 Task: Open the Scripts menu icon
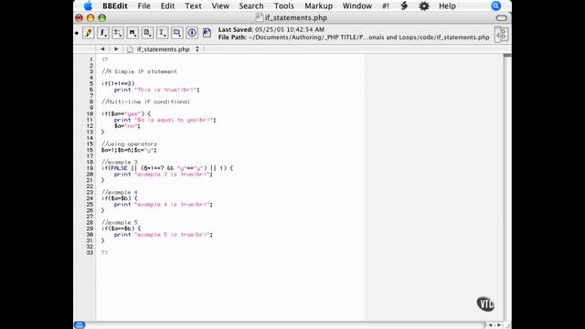click(404, 6)
